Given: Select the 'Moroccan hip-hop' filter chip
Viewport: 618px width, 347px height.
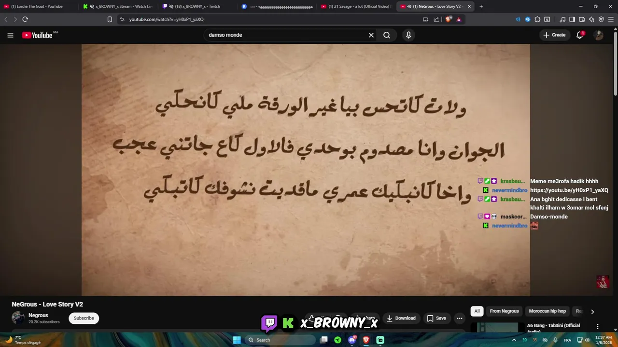Looking at the screenshot, I should click(547, 311).
